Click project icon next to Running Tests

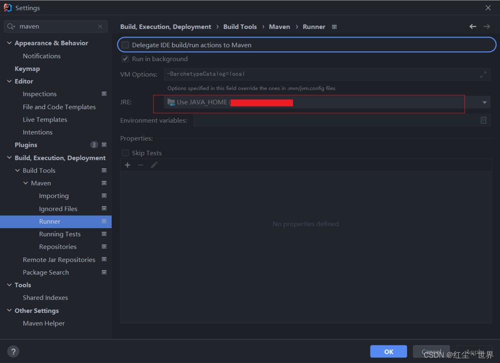coord(104,234)
